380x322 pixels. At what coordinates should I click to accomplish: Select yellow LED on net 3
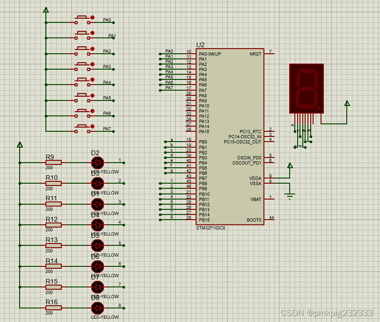pos(98,204)
